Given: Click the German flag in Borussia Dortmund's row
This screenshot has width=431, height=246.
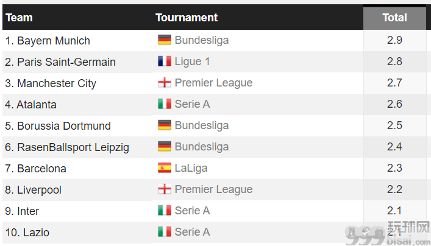Looking at the screenshot, I should coord(165,125).
